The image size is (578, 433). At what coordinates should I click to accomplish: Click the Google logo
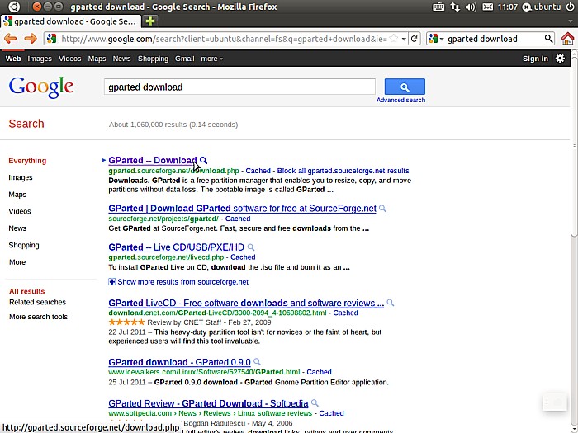[41, 87]
